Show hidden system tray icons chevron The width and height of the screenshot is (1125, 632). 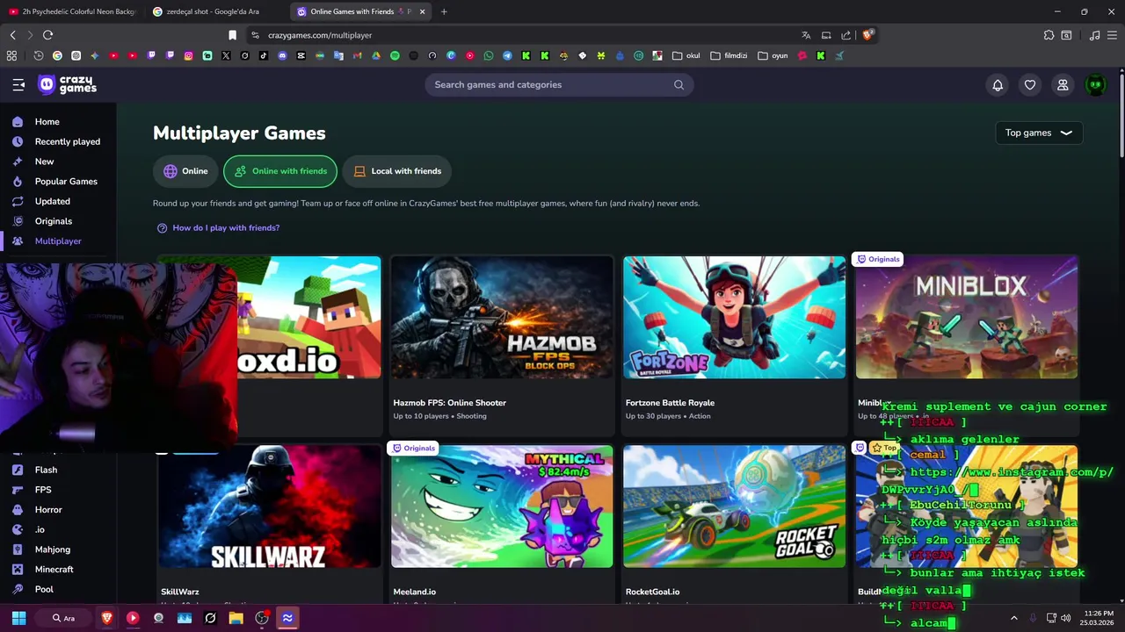coord(1013,618)
